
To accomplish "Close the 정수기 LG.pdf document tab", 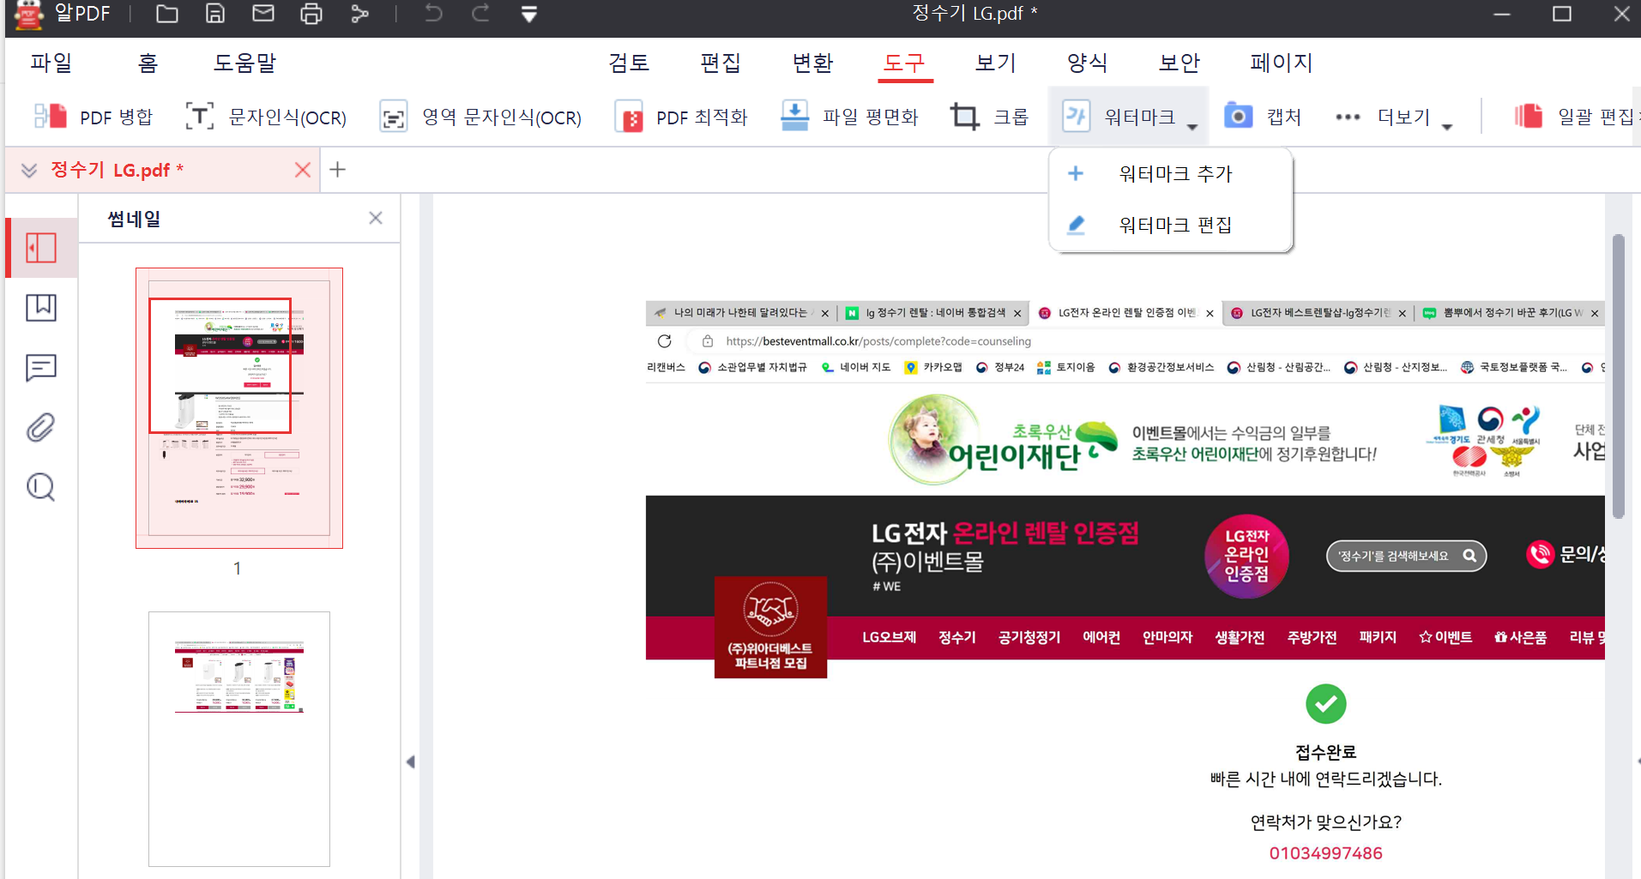I will [x=303, y=170].
